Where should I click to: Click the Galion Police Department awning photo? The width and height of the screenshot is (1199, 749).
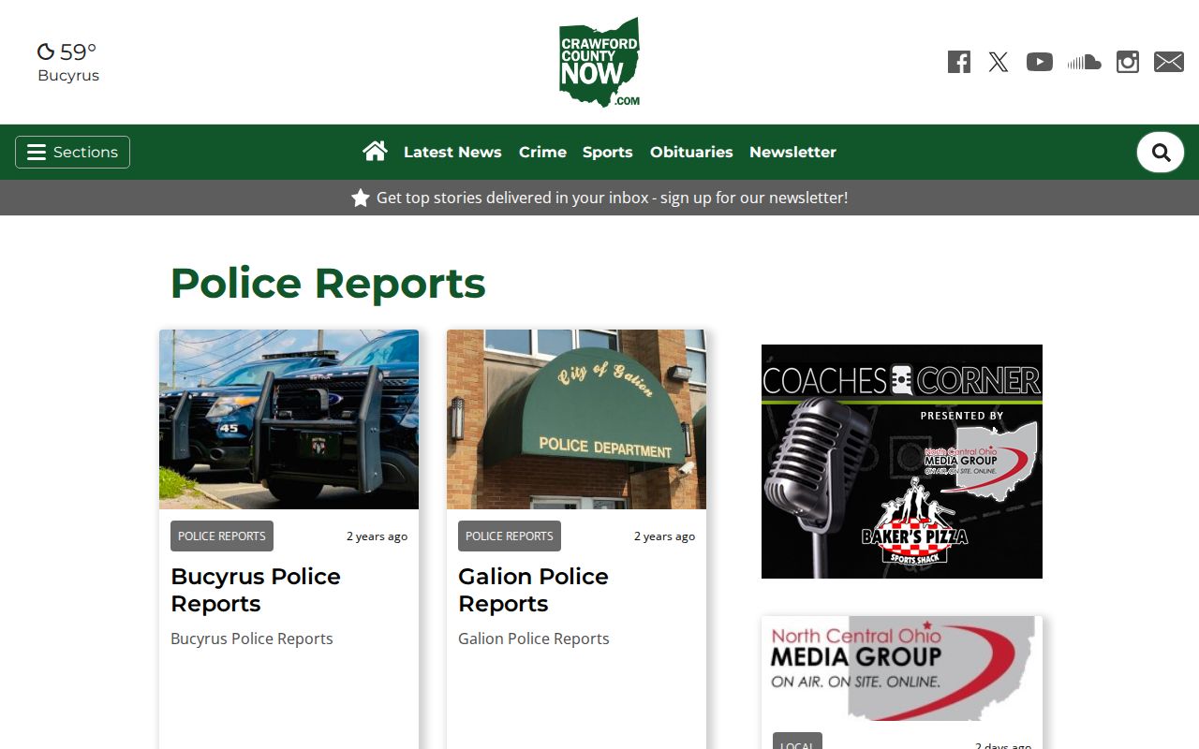(576, 419)
